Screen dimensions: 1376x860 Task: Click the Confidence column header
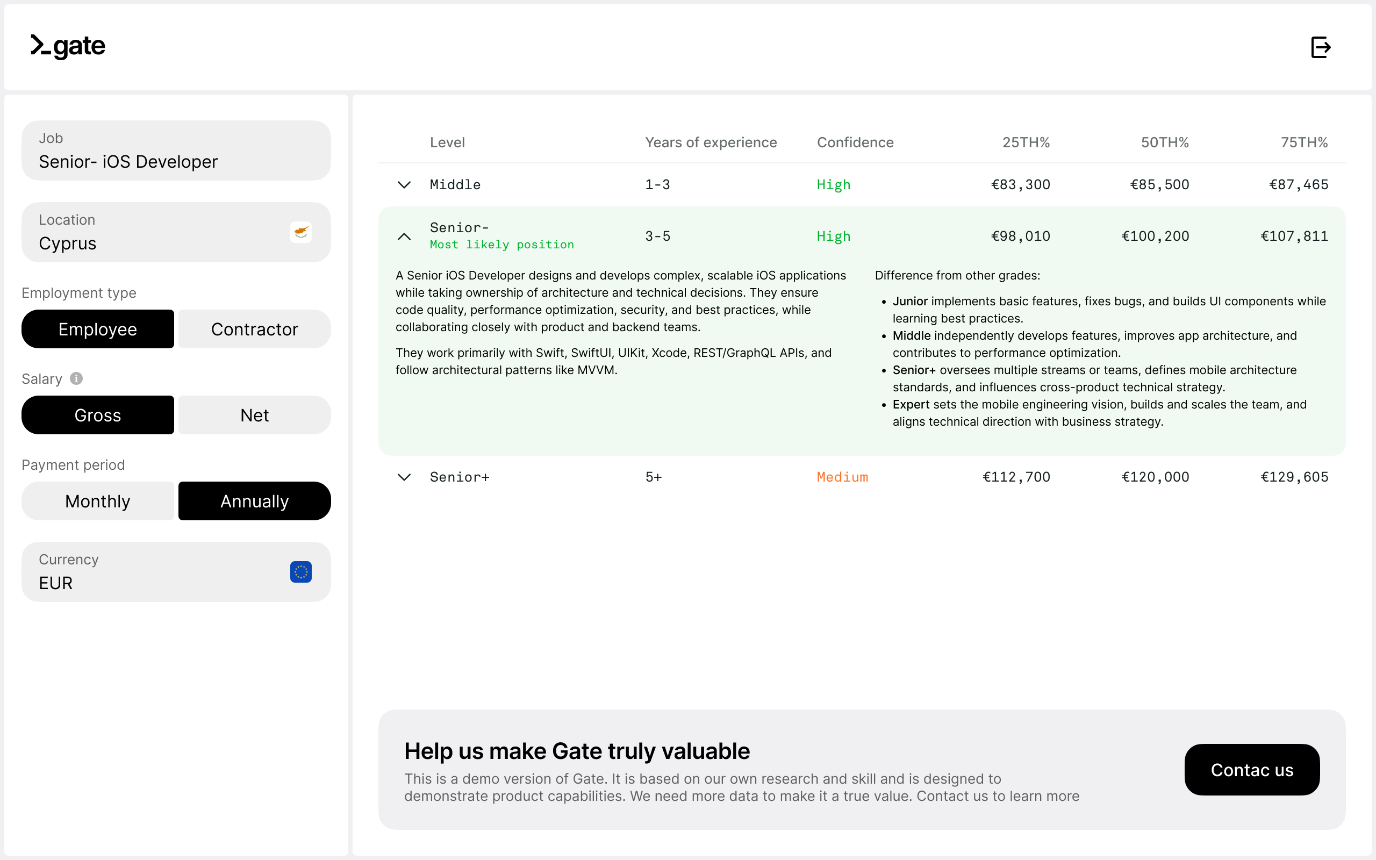tap(855, 142)
